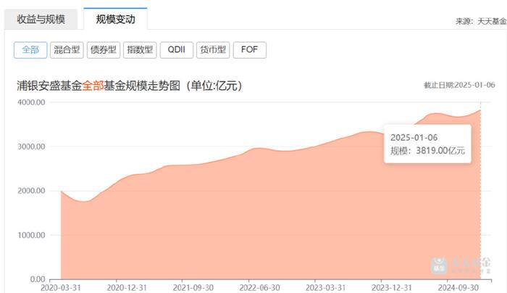Select the 规模变动 tab
Image resolution: width=507 pixels, height=293 pixels.
pyautogui.click(x=115, y=19)
